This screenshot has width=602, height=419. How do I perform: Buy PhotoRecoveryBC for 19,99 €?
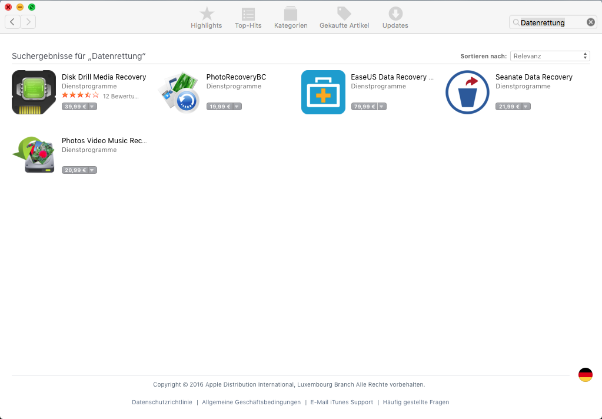pos(220,107)
